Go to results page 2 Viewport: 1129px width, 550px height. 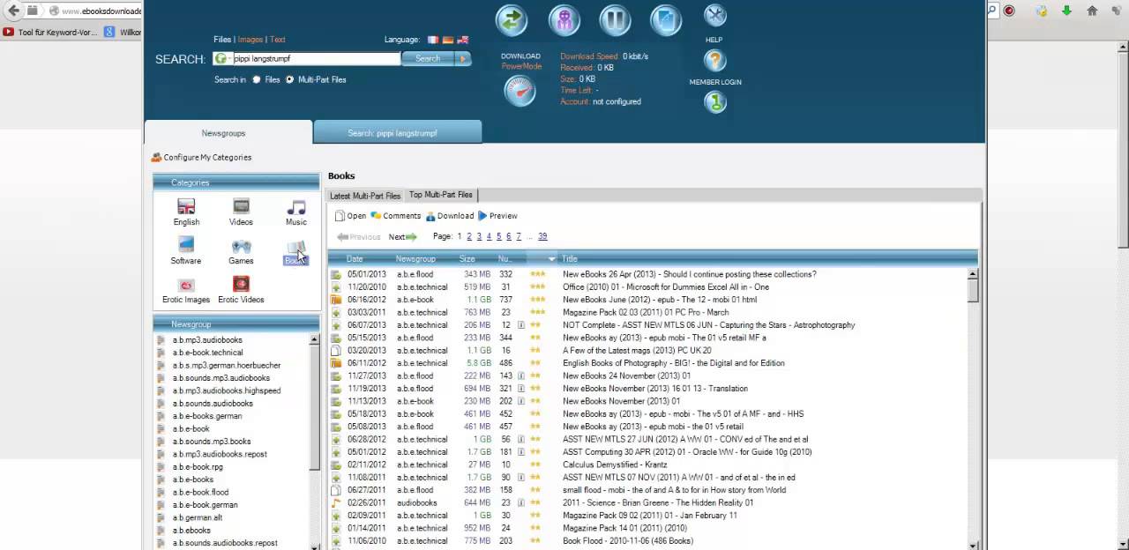tap(469, 236)
